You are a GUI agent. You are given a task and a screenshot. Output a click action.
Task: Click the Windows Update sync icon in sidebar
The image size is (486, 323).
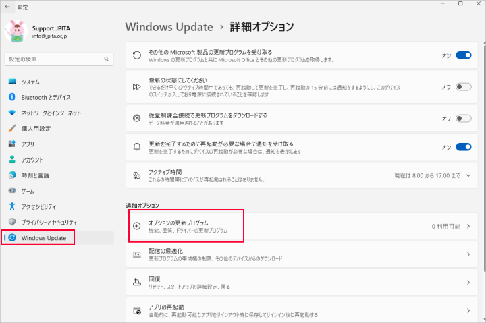tap(12, 237)
